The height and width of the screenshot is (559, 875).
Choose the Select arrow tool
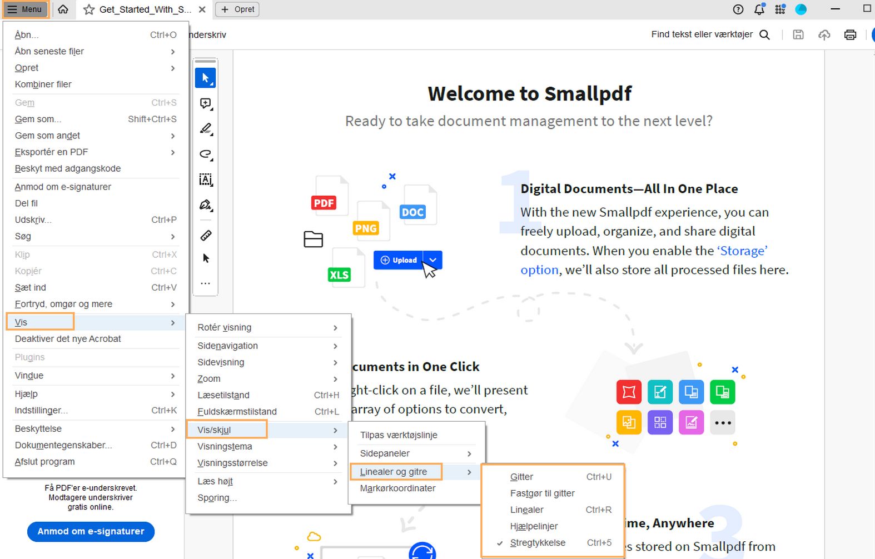206,78
